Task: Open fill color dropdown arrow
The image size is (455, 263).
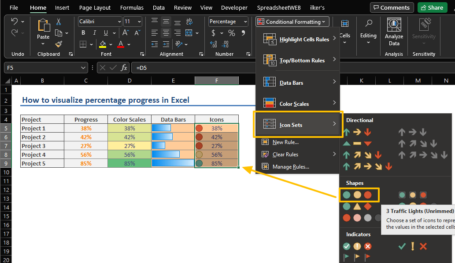Action: [111, 44]
